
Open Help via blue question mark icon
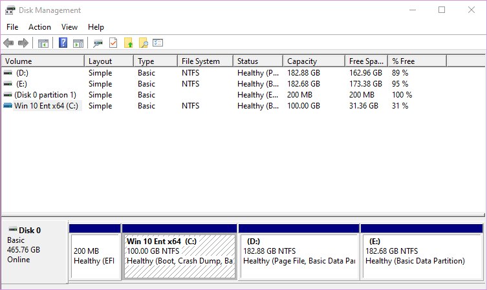tap(63, 43)
